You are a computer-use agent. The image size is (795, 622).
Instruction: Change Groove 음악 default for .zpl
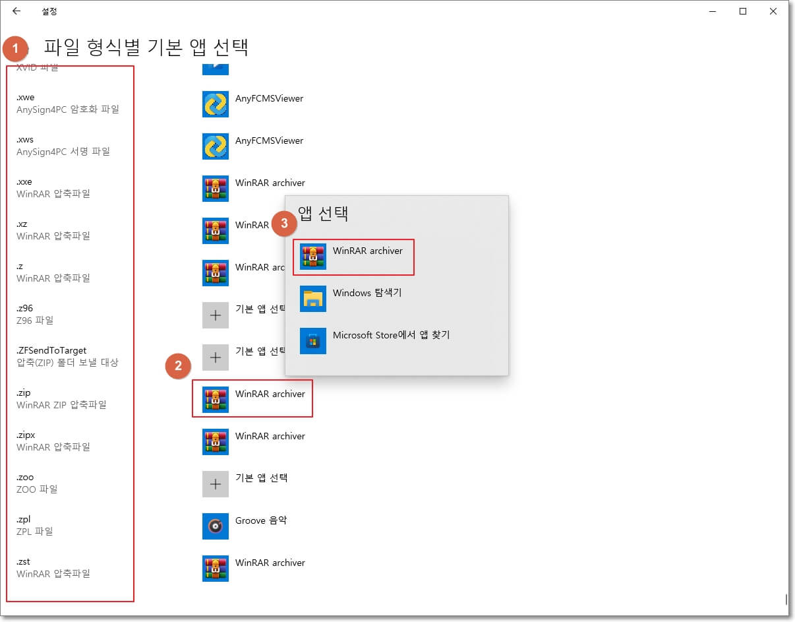(x=261, y=520)
